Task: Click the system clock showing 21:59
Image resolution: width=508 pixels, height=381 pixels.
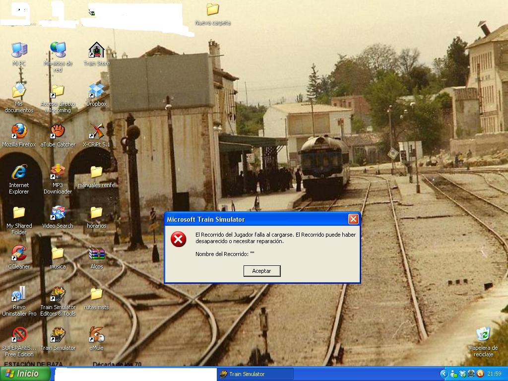Action: (494, 374)
